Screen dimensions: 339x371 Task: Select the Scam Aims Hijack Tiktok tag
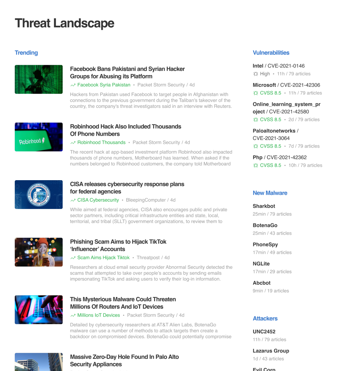(x=104, y=258)
